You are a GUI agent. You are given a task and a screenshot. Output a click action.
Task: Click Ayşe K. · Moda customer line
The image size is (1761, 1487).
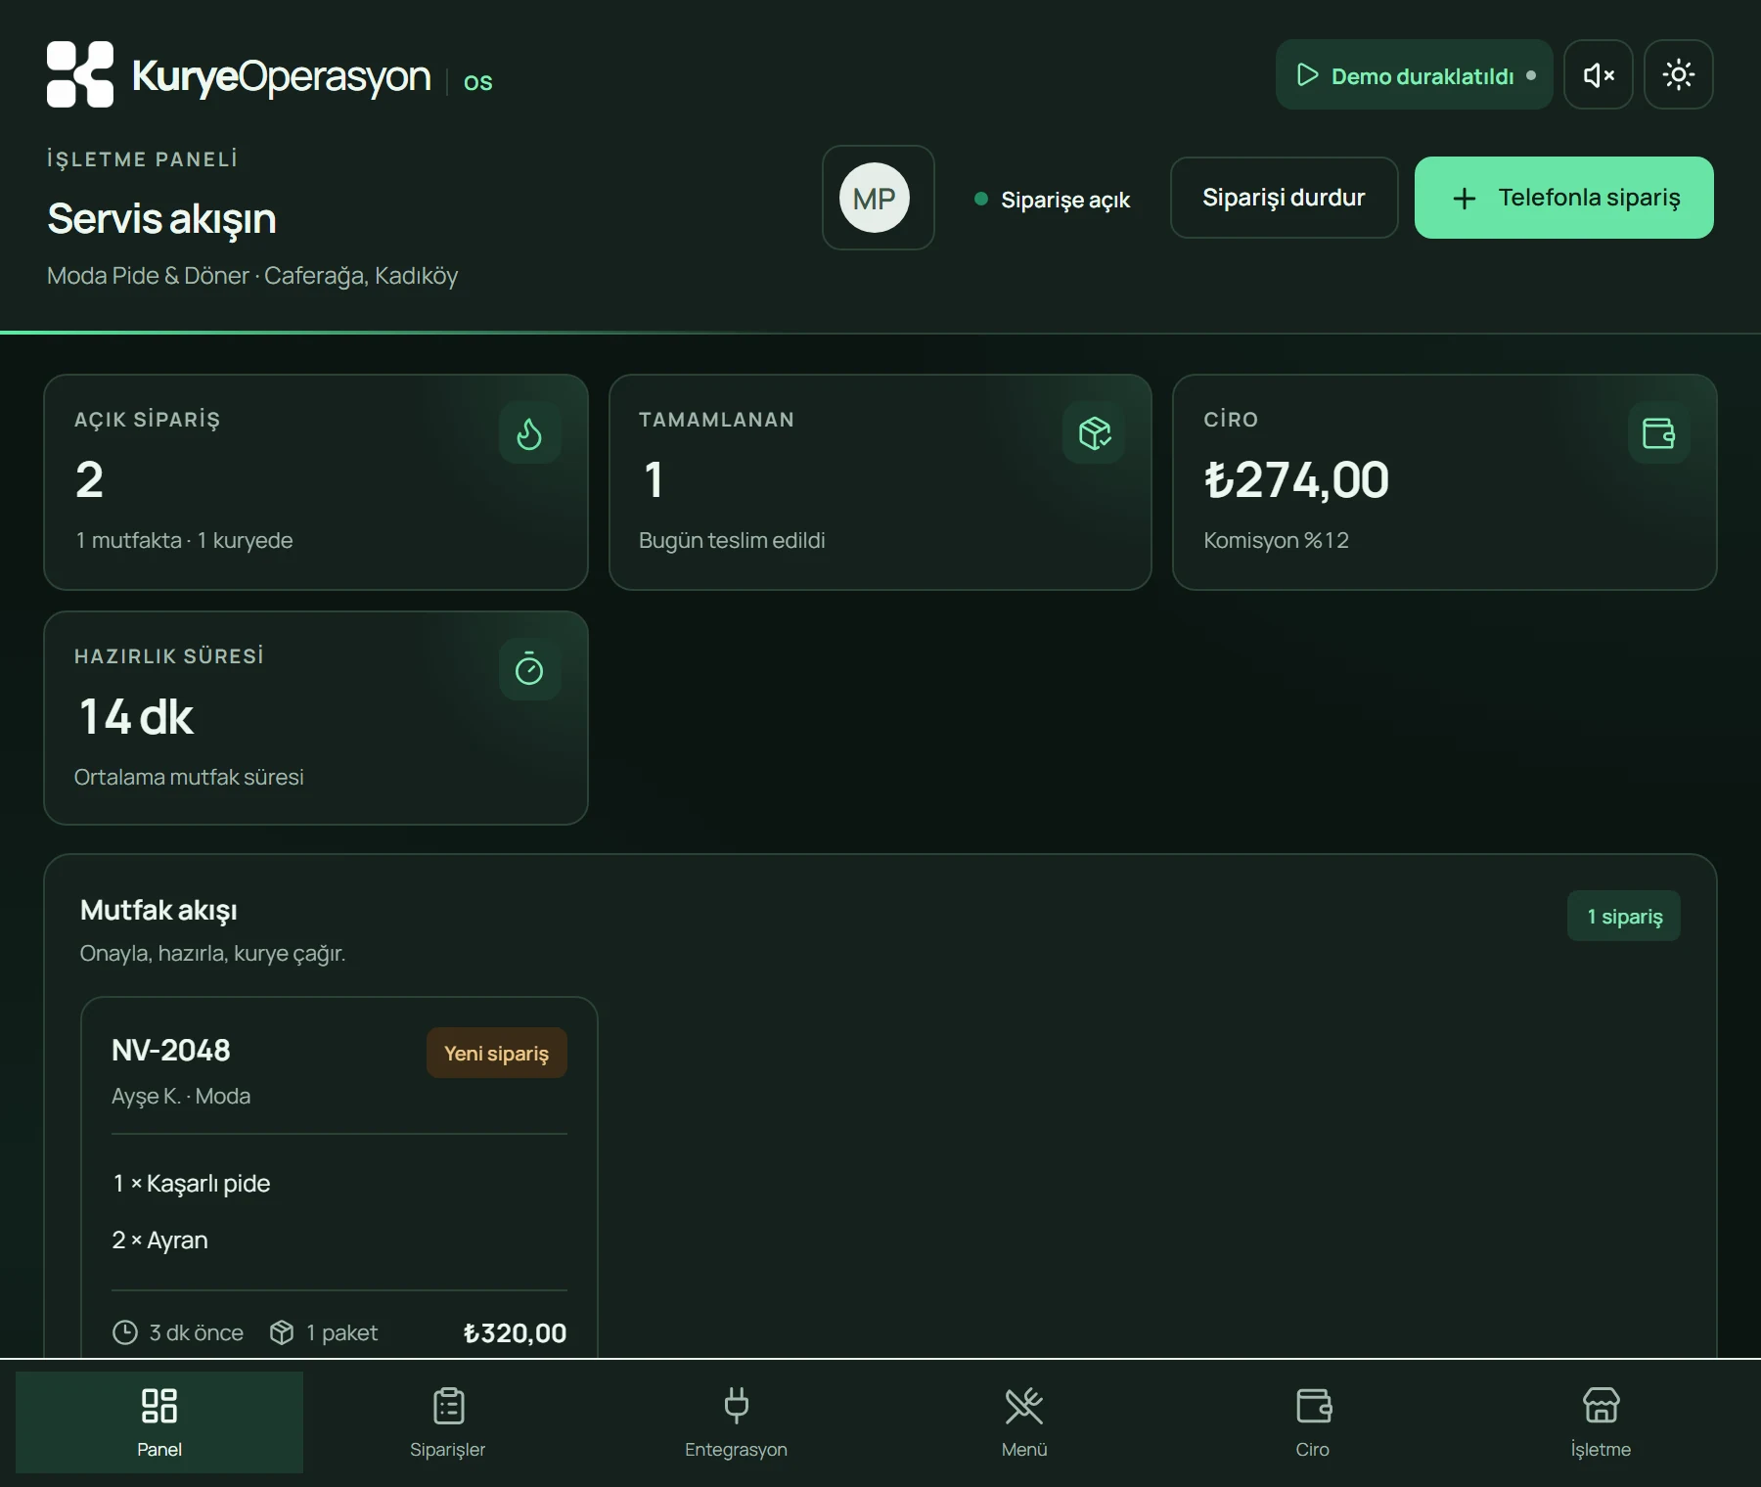pos(181,1097)
